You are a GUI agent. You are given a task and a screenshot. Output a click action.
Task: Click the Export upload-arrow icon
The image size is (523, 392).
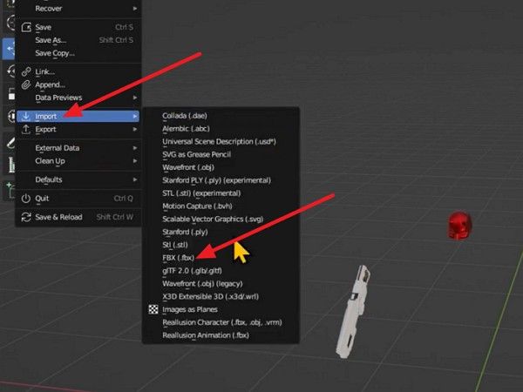(x=26, y=129)
